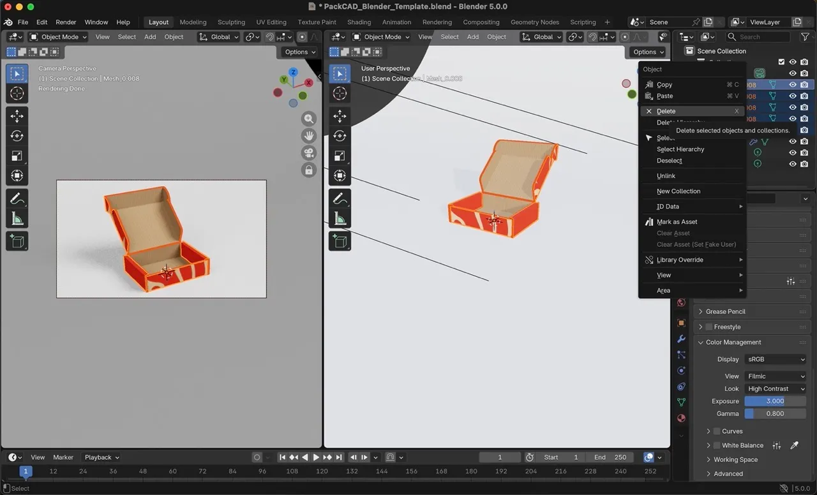Open the Material Properties tab in properties editor

(681, 418)
